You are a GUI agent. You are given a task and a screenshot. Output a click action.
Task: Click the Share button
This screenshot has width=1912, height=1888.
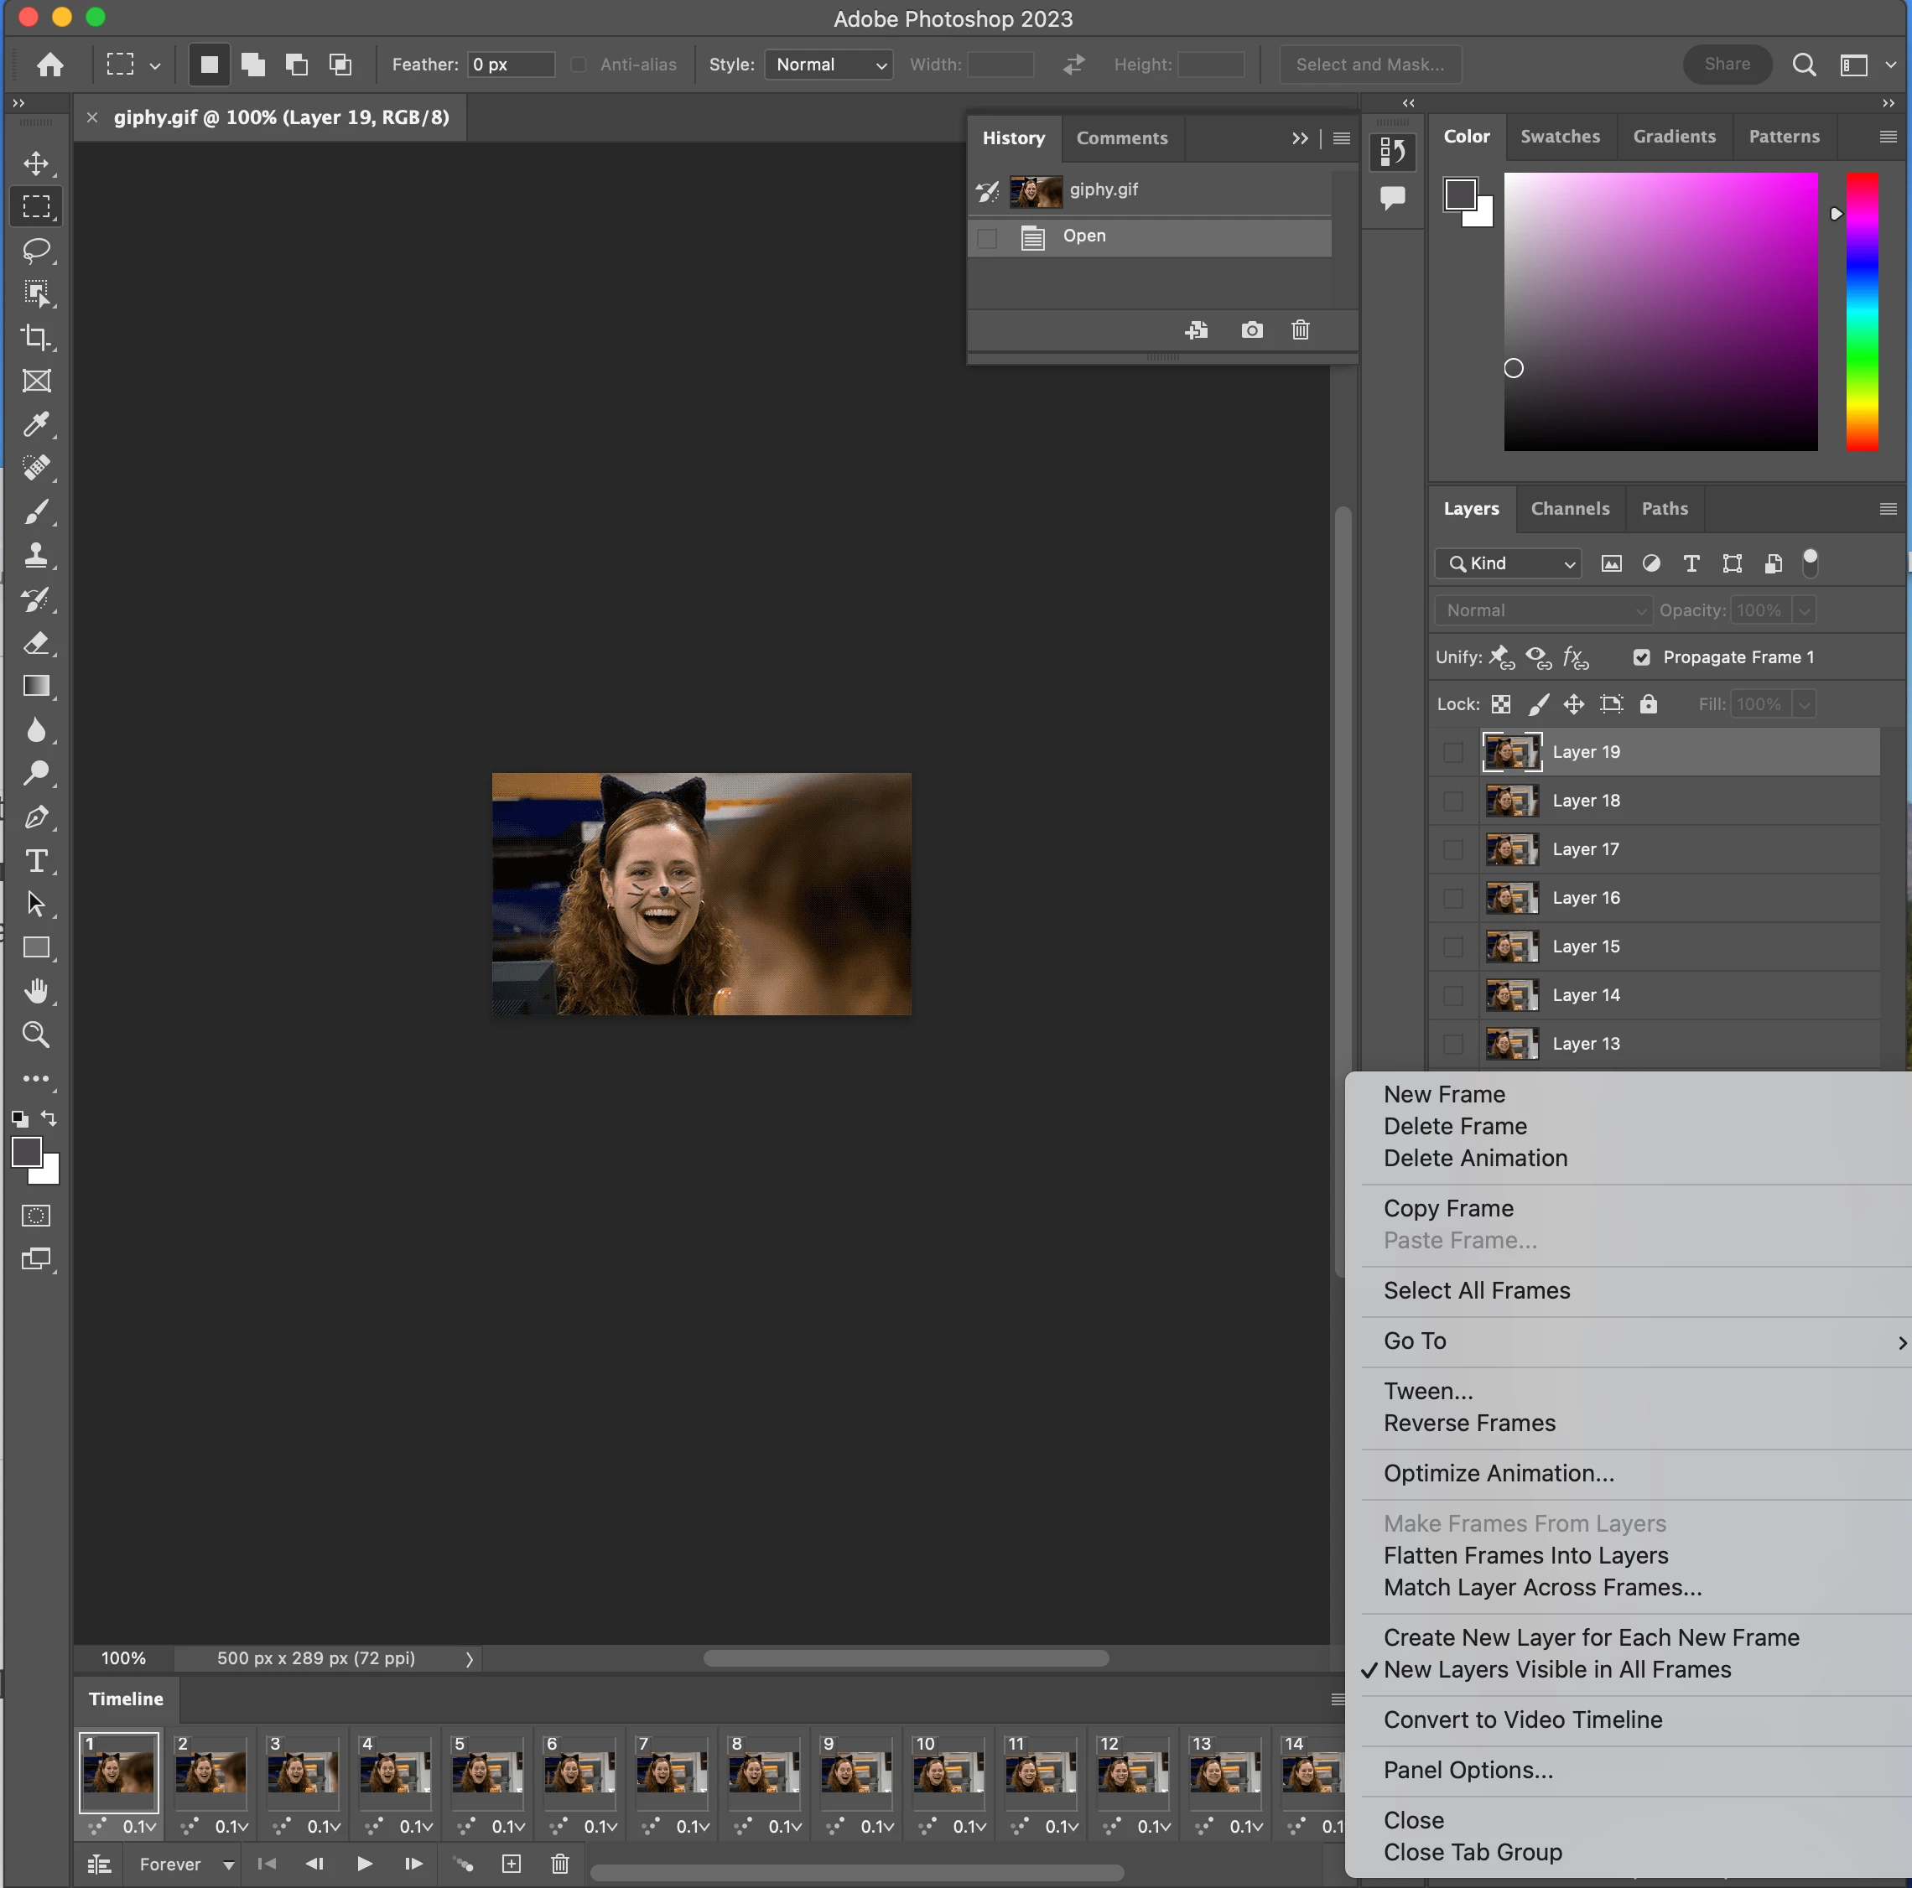[1727, 65]
